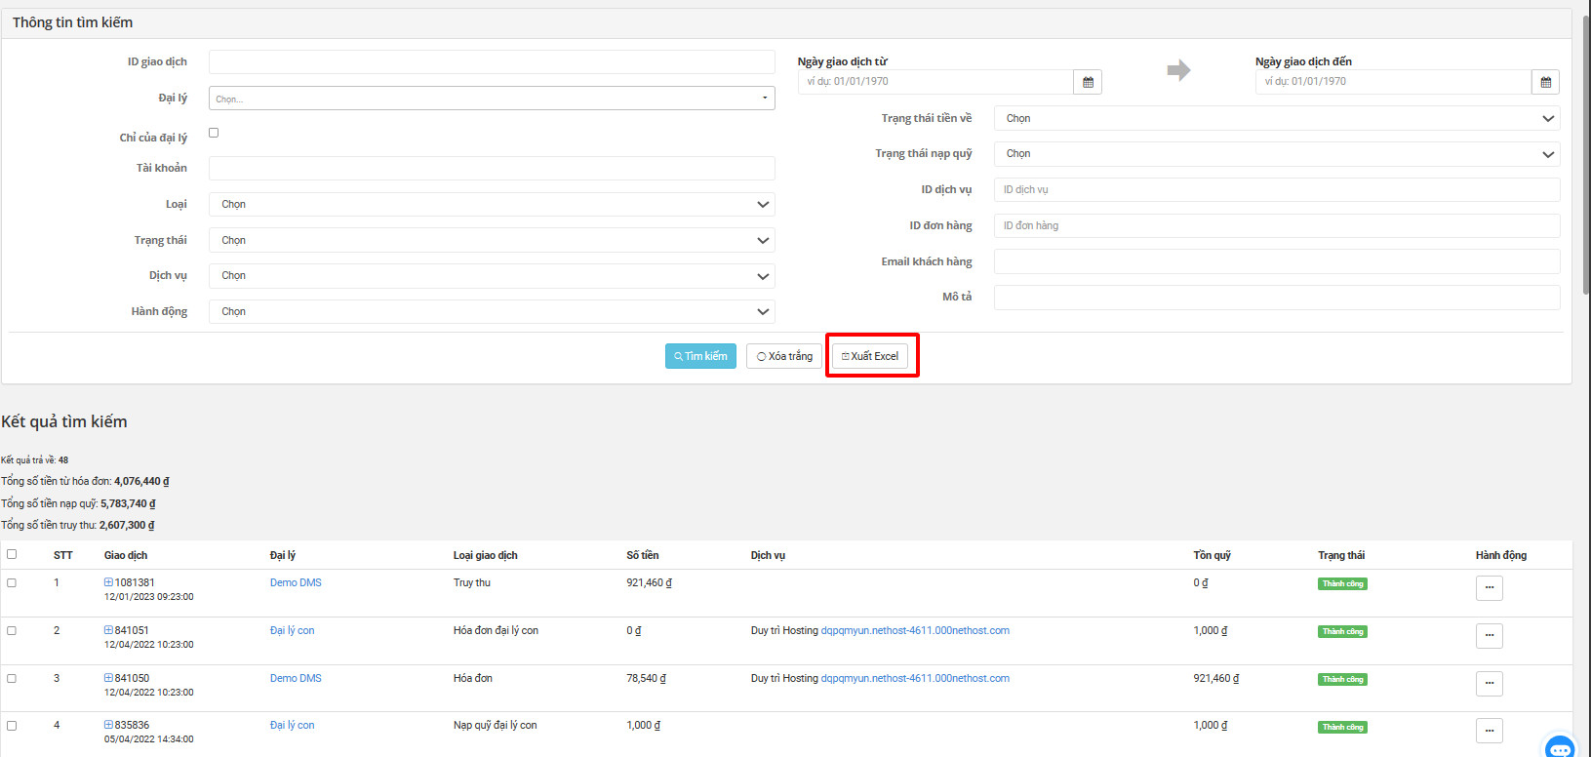
Task: Select all rows with header checkbox
Action: point(12,554)
